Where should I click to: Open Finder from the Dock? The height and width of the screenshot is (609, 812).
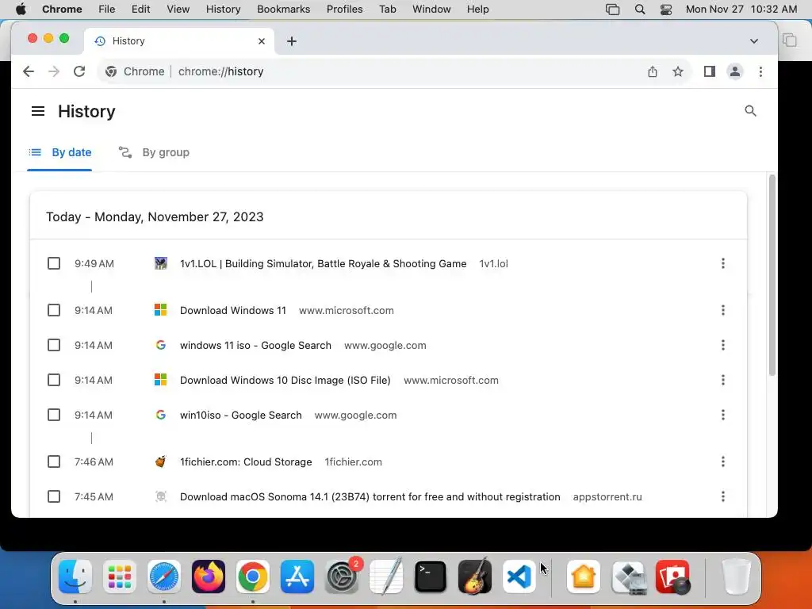point(75,576)
